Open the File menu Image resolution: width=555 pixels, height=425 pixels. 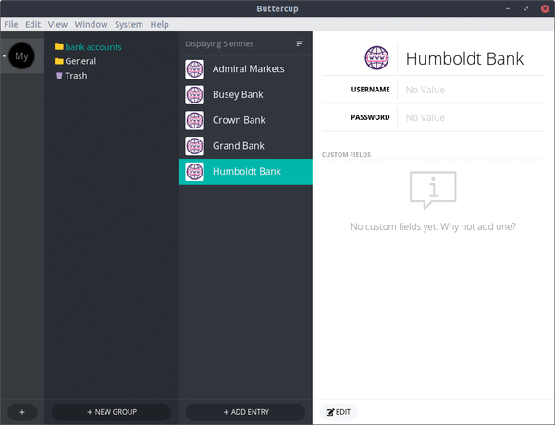pyautogui.click(x=11, y=24)
